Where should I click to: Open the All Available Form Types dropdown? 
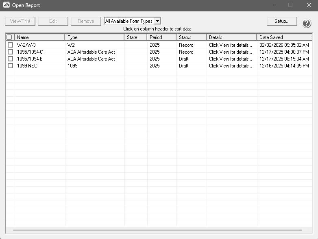157,21
